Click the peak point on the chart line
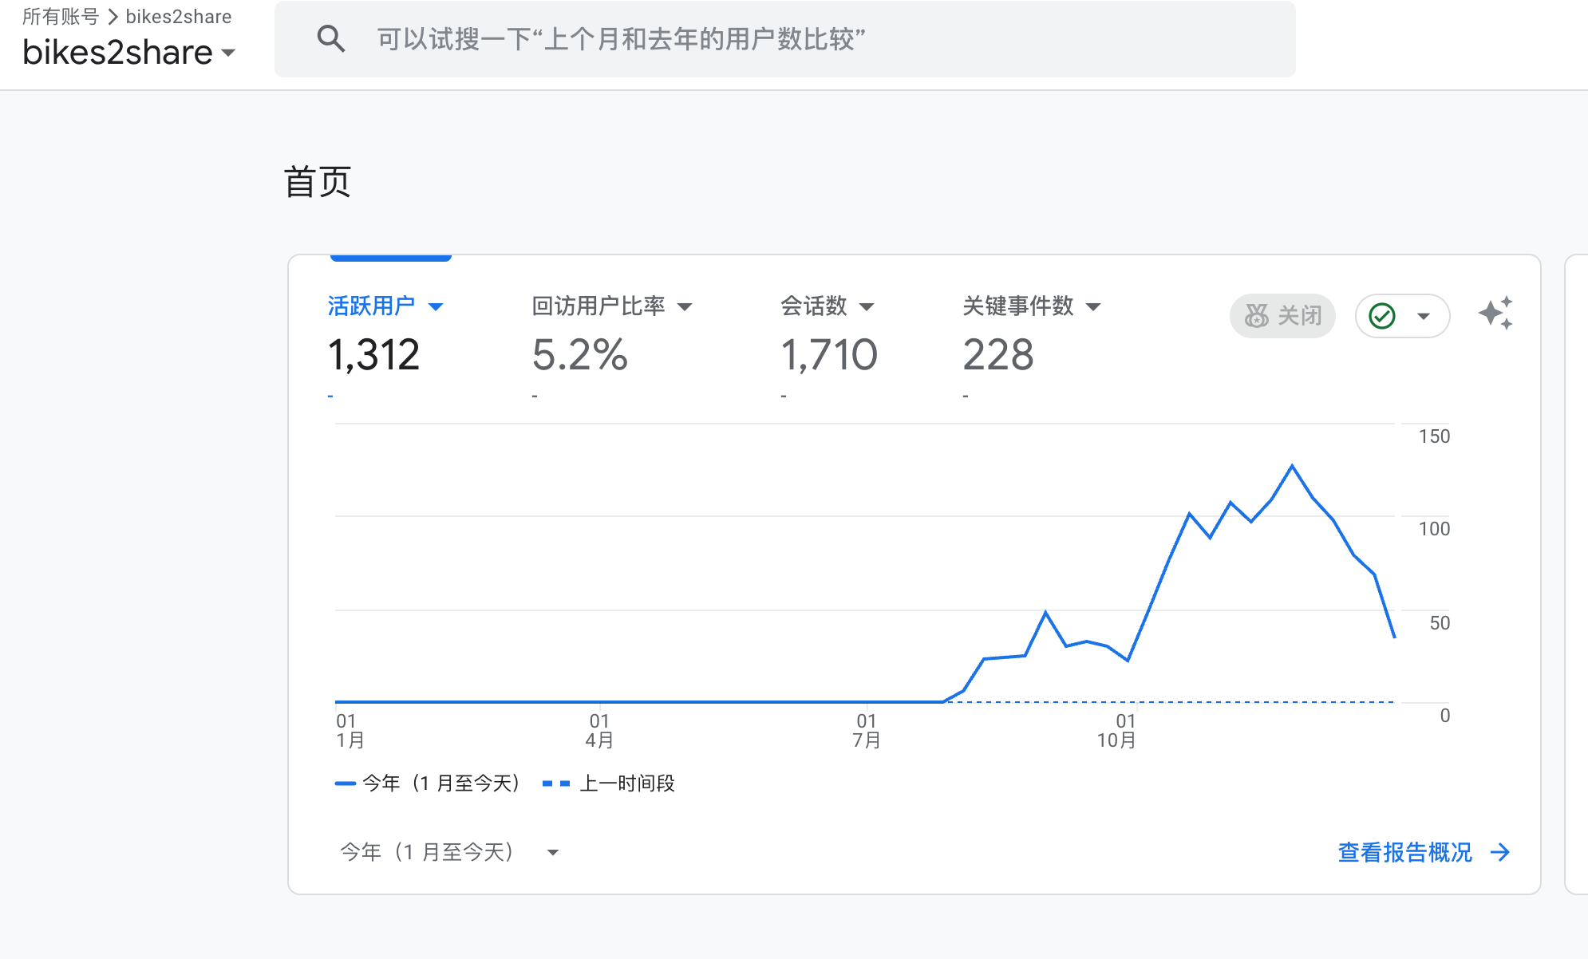The image size is (1588, 959). click(1292, 465)
